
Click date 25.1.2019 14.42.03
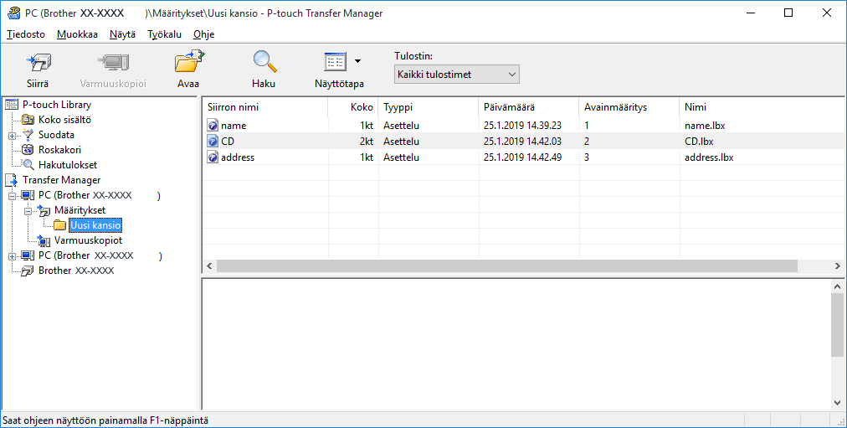click(x=522, y=142)
